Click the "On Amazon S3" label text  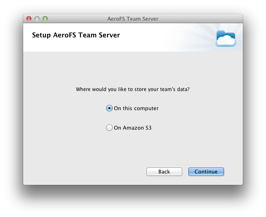pos(133,128)
